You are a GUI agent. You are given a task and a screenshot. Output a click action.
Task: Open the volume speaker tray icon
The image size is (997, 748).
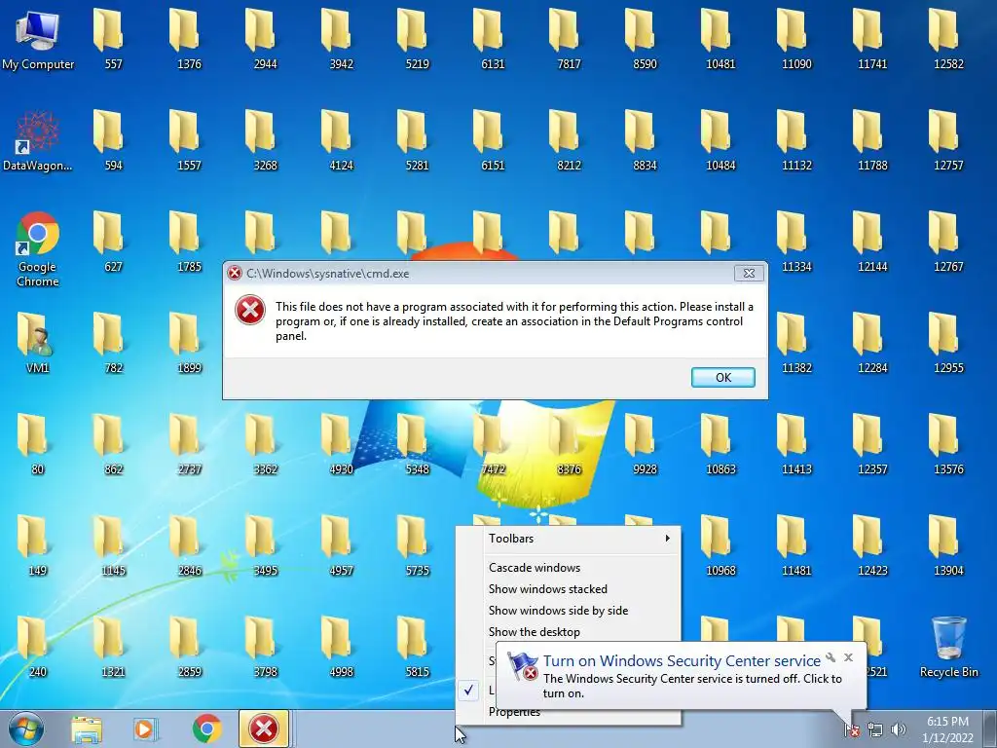[898, 730]
